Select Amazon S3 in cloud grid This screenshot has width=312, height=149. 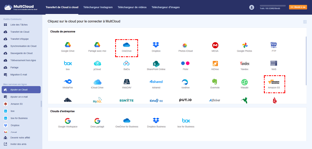click(x=274, y=84)
